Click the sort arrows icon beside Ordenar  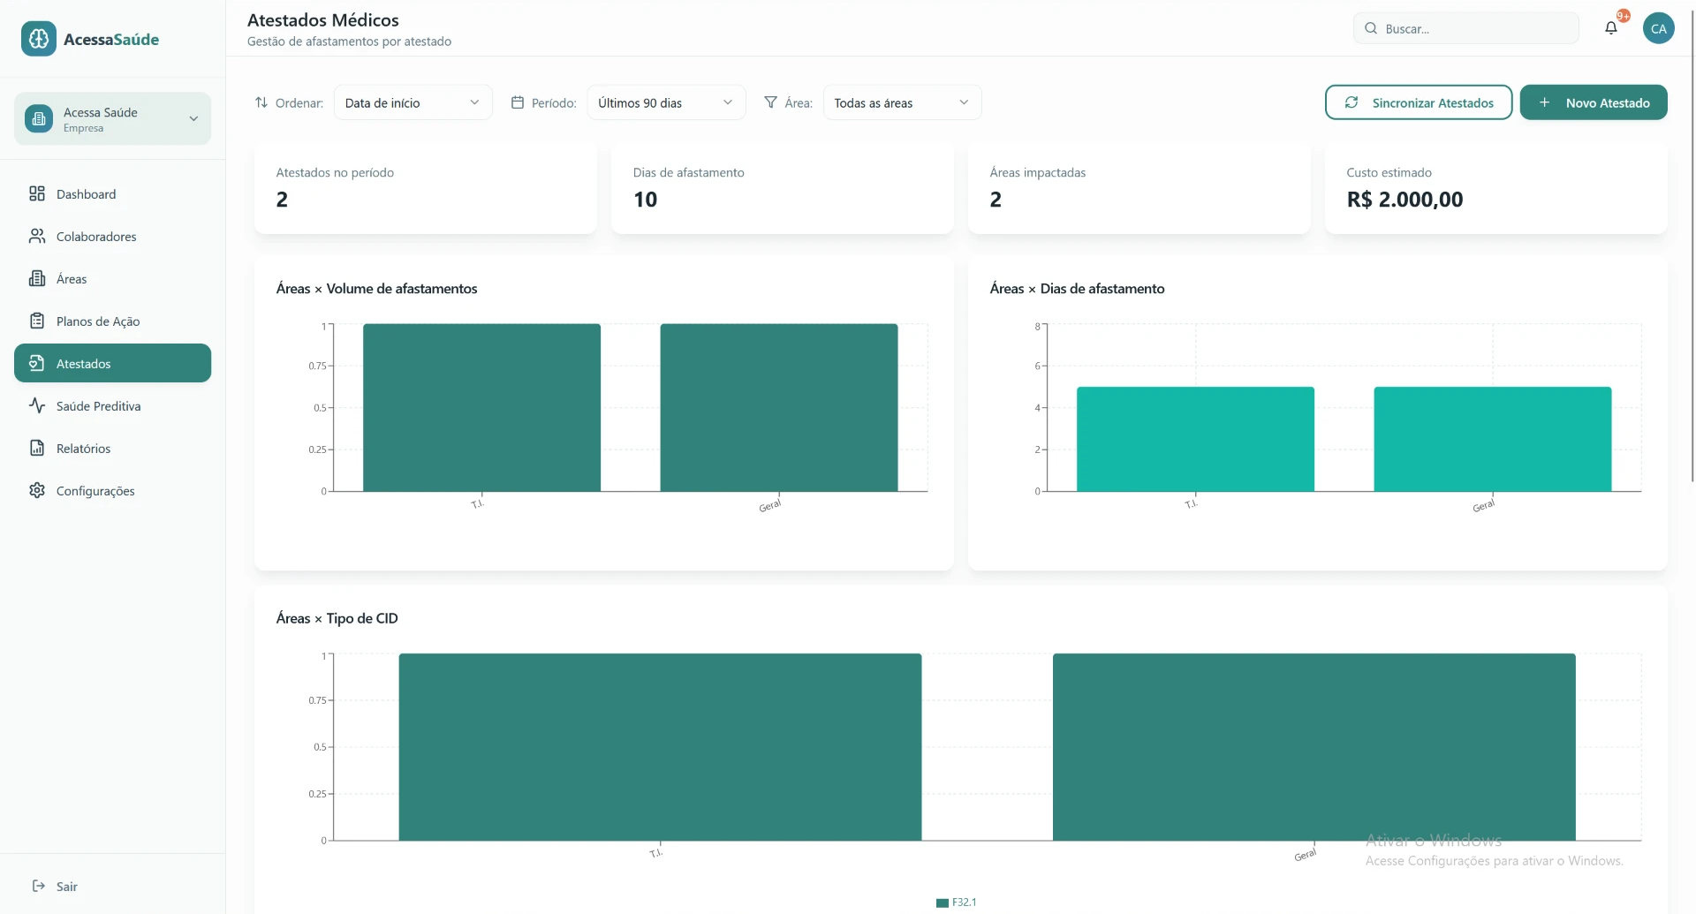click(261, 102)
